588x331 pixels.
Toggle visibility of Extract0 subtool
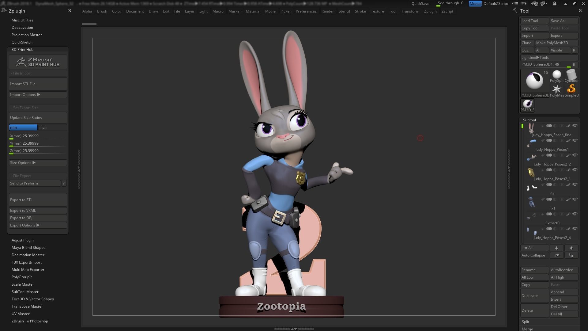pyautogui.click(x=575, y=214)
